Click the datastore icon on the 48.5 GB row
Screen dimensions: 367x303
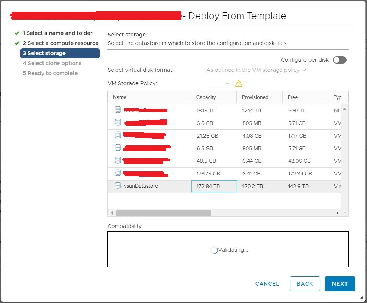117,161
